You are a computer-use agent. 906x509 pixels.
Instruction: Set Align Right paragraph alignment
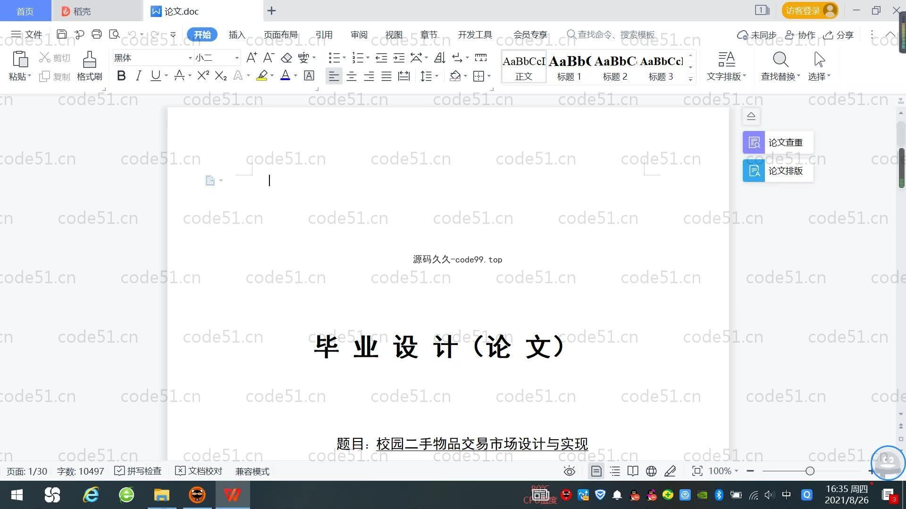tap(369, 76)
